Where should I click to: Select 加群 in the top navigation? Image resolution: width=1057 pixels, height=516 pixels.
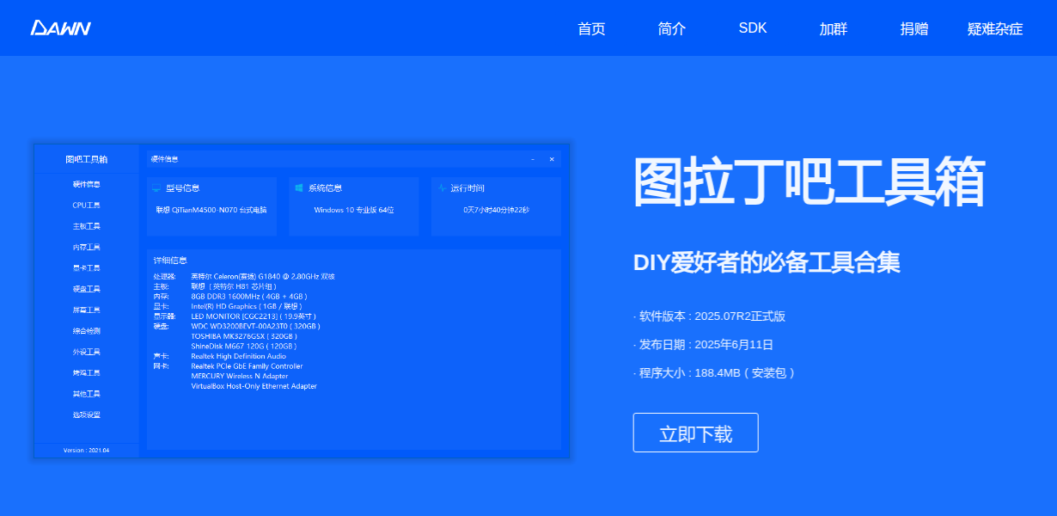pyautogui.click(x=834, y=28)
